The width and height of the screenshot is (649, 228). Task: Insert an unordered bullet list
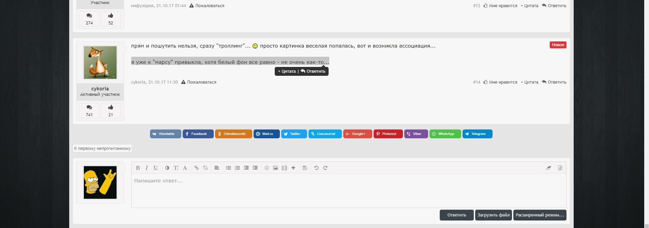[228, 168]
